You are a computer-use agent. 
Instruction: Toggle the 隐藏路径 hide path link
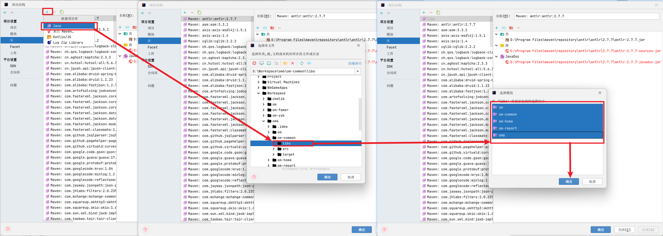click(x=355, y=63)
